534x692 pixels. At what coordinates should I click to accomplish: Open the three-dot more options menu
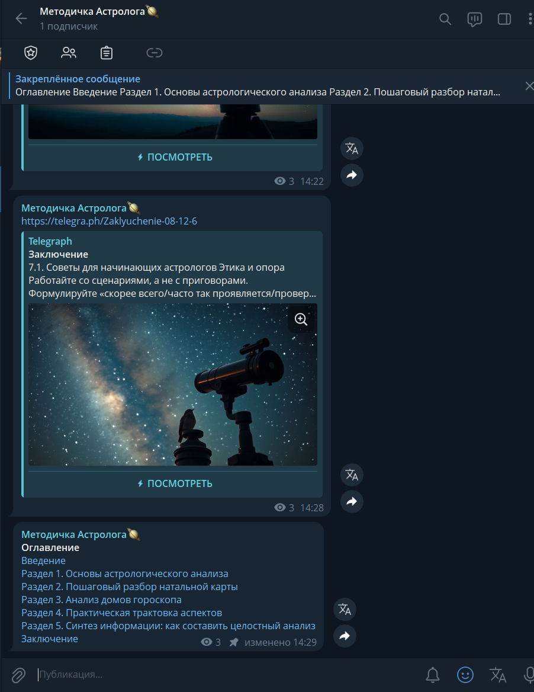point(530,19)
